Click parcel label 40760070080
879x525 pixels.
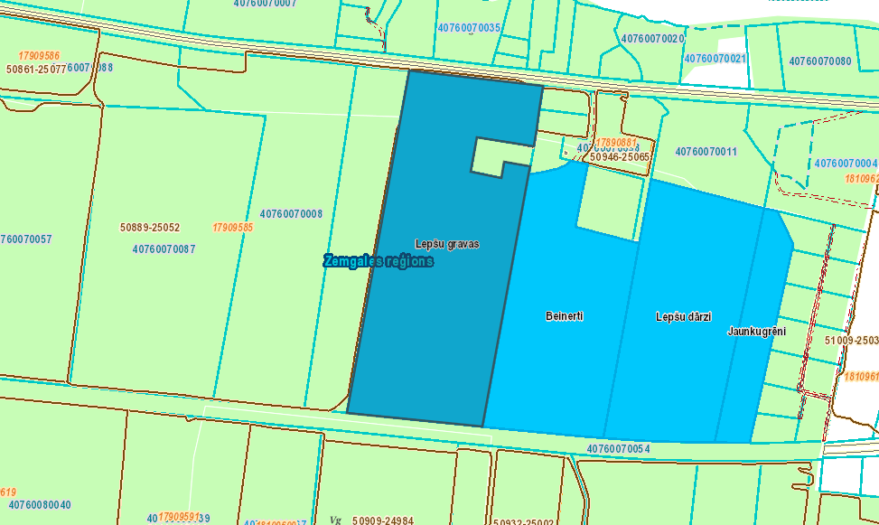[x=819, y=61]
